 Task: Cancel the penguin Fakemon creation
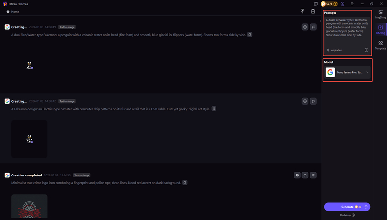[x=305, y=27]
